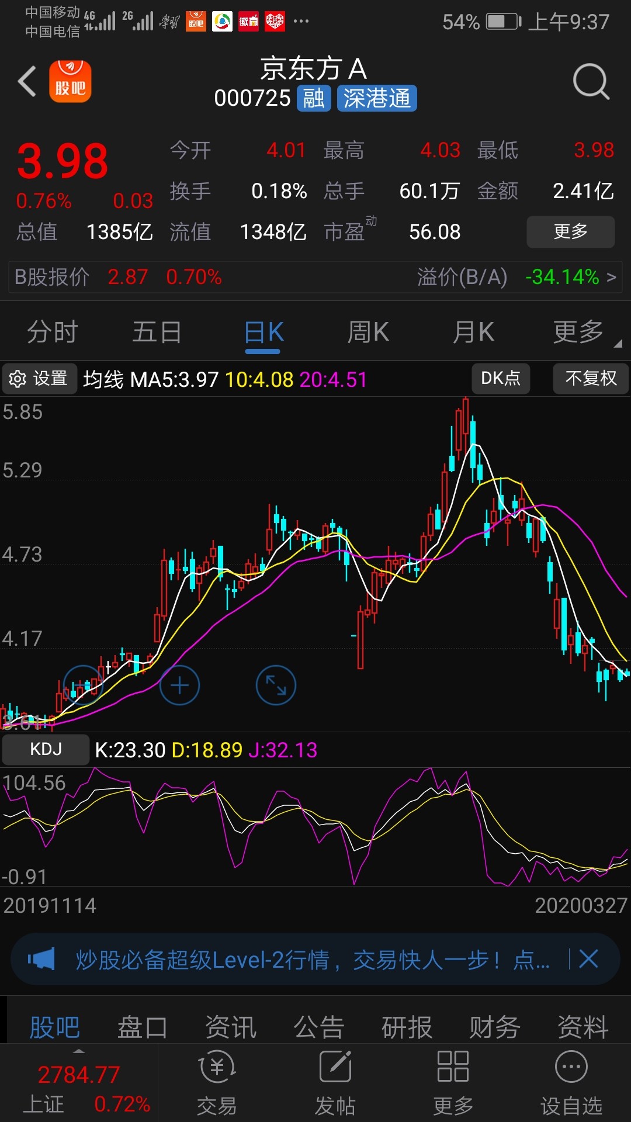Tap the 溢价(B/A) -34.14% value
The width and height of the screenshot is (631, 1122).
point(563,277)
